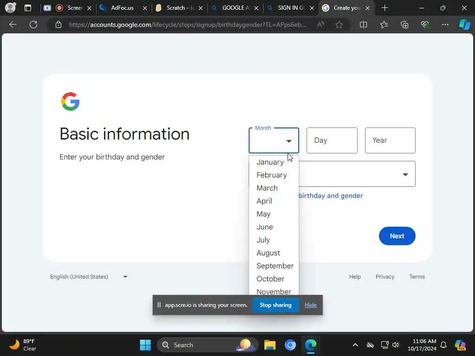Refresh the current page
Viewport: 475px width, 356px height.
33,25
